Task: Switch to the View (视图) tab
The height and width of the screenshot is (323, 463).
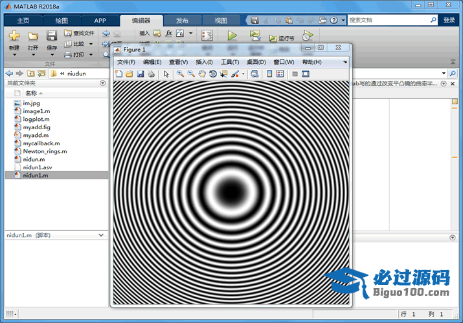Action: tap(221, 21)
